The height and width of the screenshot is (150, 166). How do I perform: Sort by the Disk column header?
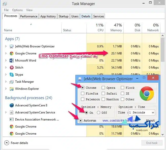[x=133, y=28]
